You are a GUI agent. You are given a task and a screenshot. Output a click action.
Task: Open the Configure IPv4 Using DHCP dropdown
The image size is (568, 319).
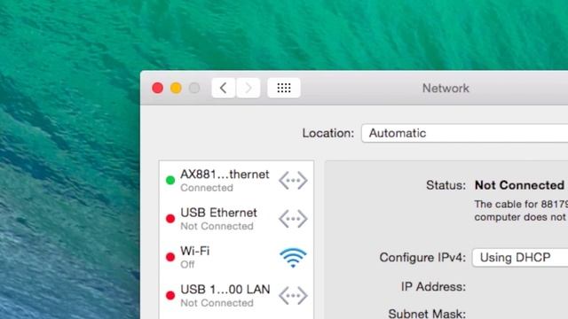[x=520, y=258]
